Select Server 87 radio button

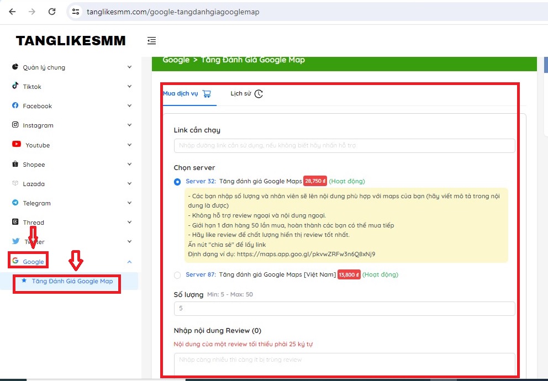point(177,275)
